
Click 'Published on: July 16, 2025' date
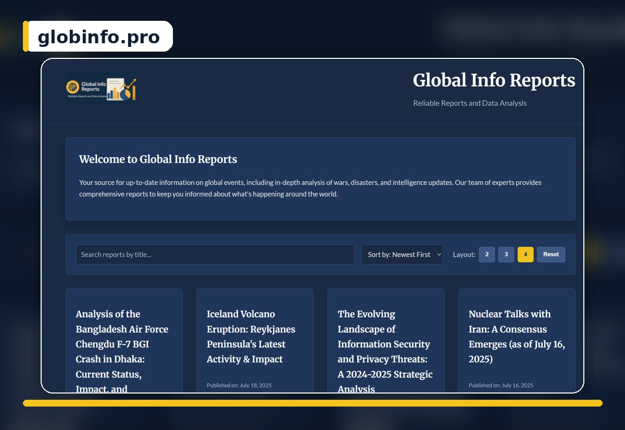[501, 385]
